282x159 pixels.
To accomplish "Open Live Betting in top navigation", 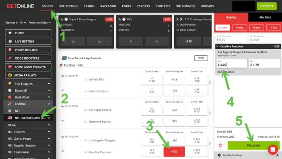I will click(x=68, y=6).
